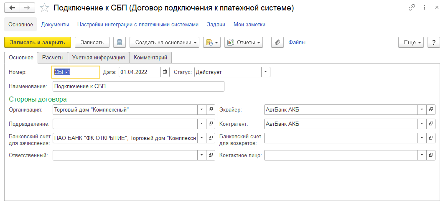The width and height of the screenshot is (448, 206).
Task: Add the document to favorites with the star
Action: 43,8
